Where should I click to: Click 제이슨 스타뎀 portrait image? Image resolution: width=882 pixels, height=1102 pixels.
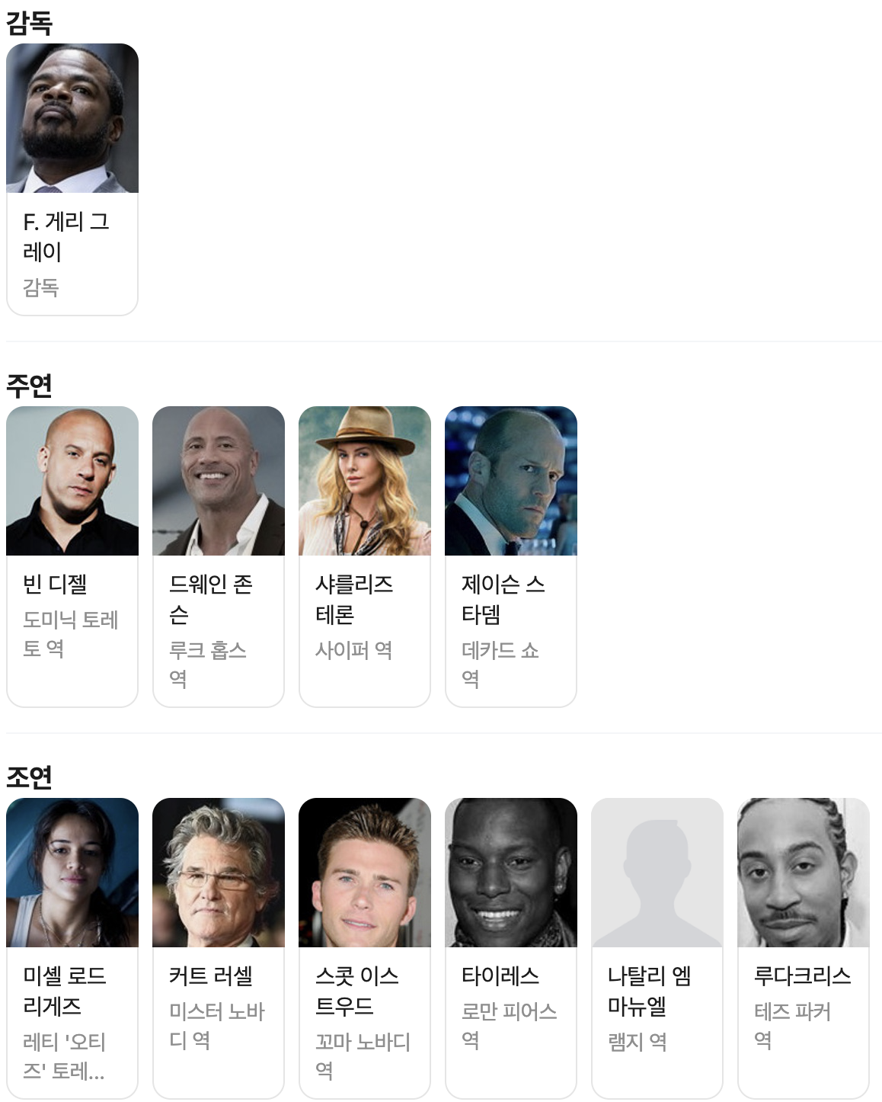[x=511, y=481]
